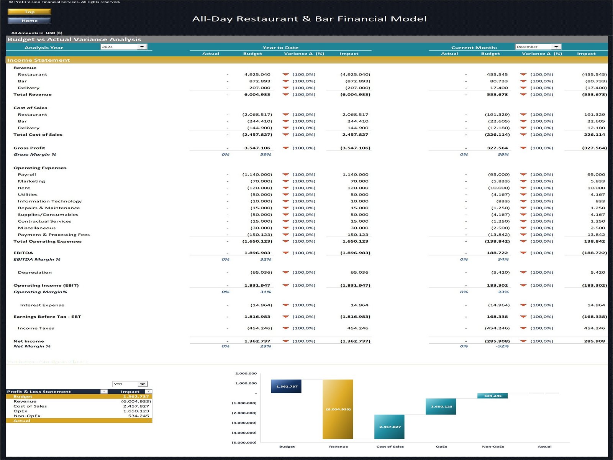The image size is (613, 460).
Task: Click the Top navigation button
Action: 29,12
